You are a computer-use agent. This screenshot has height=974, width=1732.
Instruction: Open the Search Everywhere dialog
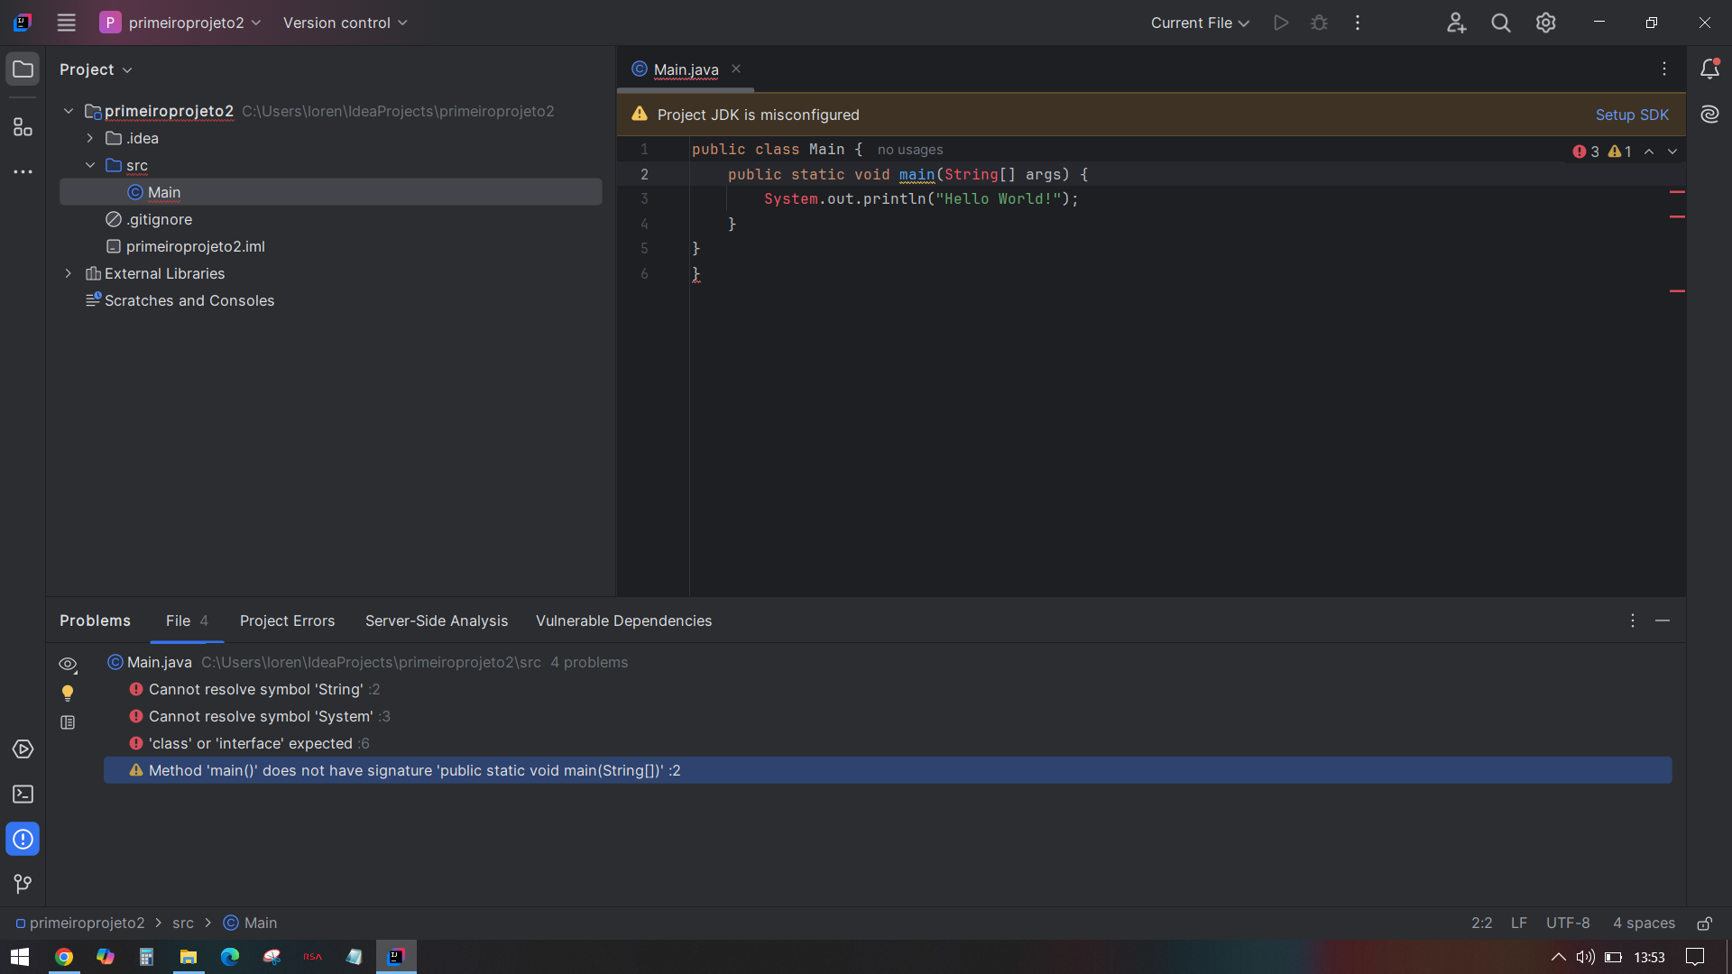coord(1501,23)
